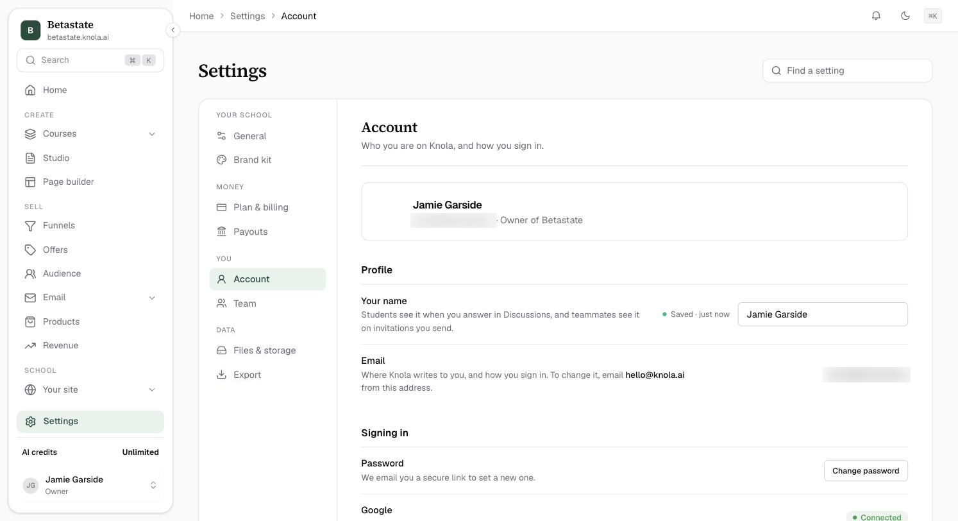Click the sidebar Search field
Screen dimensions: 958x521
(x=90, y=60)
